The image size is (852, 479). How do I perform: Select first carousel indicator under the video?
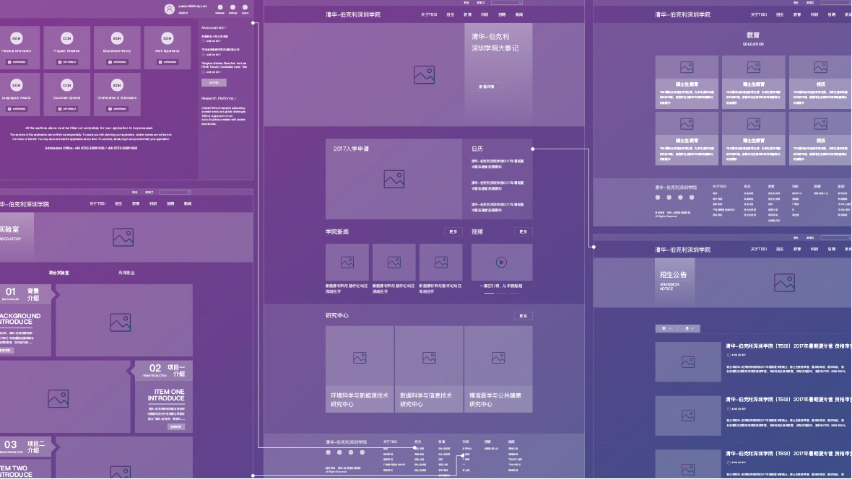[490, 293]
